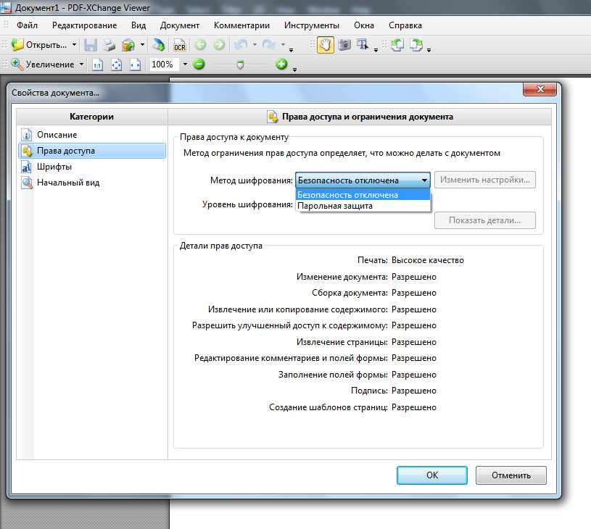Click the Категории column header
The image size is (591, 529).
coord(92,117)
